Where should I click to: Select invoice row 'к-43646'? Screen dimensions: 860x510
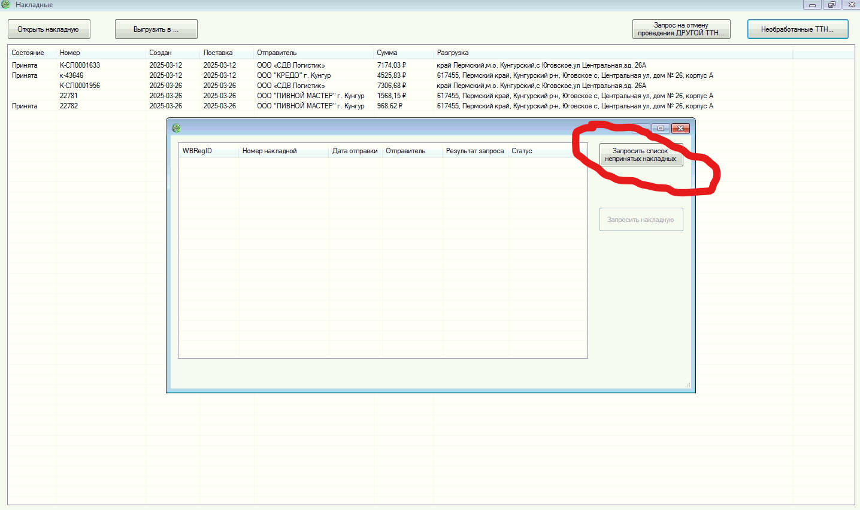431,75
